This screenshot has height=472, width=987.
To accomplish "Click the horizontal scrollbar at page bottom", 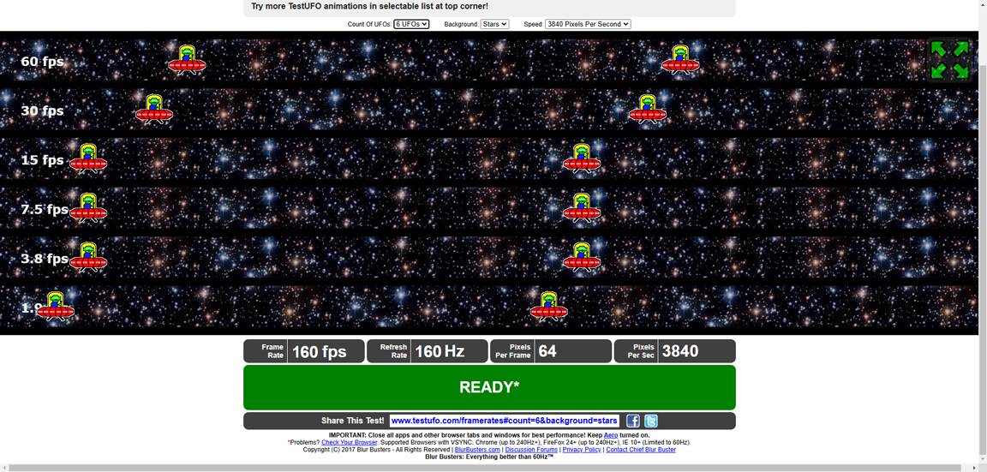I will coord(488,468).
